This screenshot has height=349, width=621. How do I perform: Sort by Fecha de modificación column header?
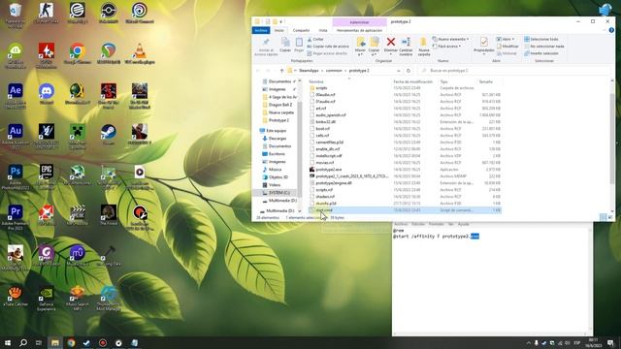[x=412, y=81]
